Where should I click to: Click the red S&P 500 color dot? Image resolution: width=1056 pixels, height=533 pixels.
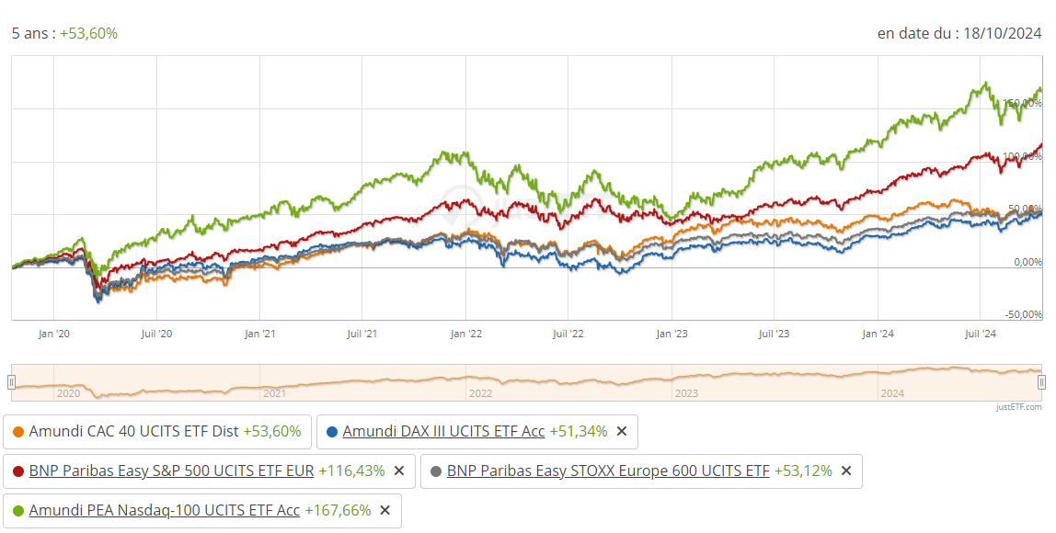[18, 471]
